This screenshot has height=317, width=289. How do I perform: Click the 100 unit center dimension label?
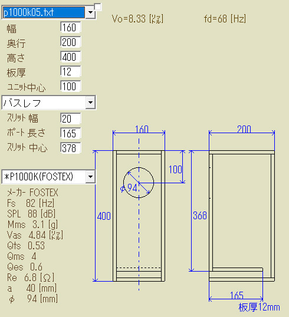[175, 170]
